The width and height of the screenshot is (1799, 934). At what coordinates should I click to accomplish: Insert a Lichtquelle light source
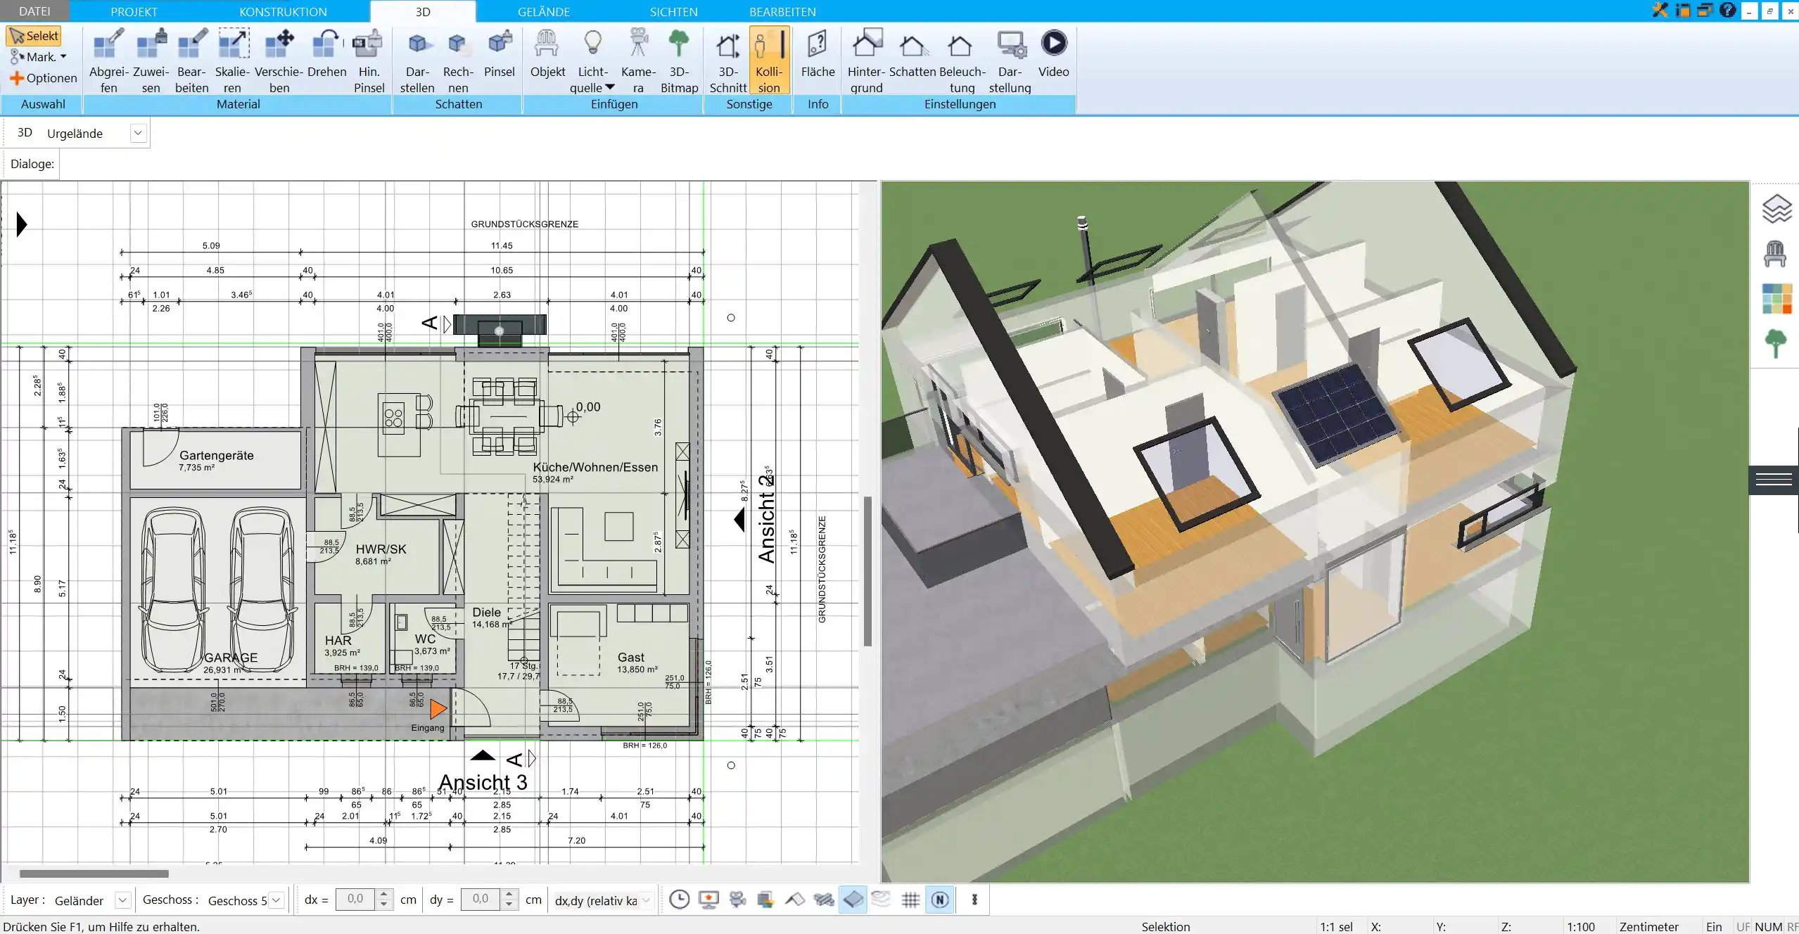(x=592, y=60)
